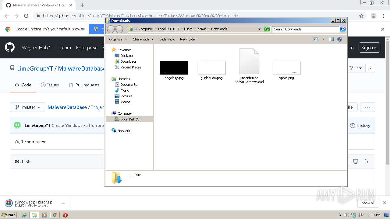Viewport: 390px width, 219px height.
Task: Open address bar history dropdown
Action: pos(259,29)
